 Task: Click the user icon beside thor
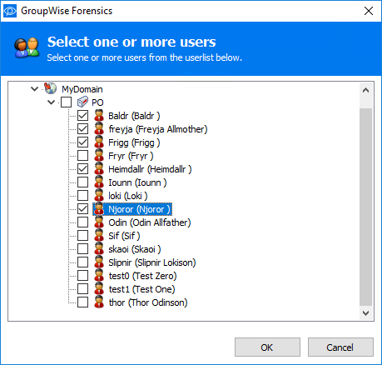[x=99, y=302]
